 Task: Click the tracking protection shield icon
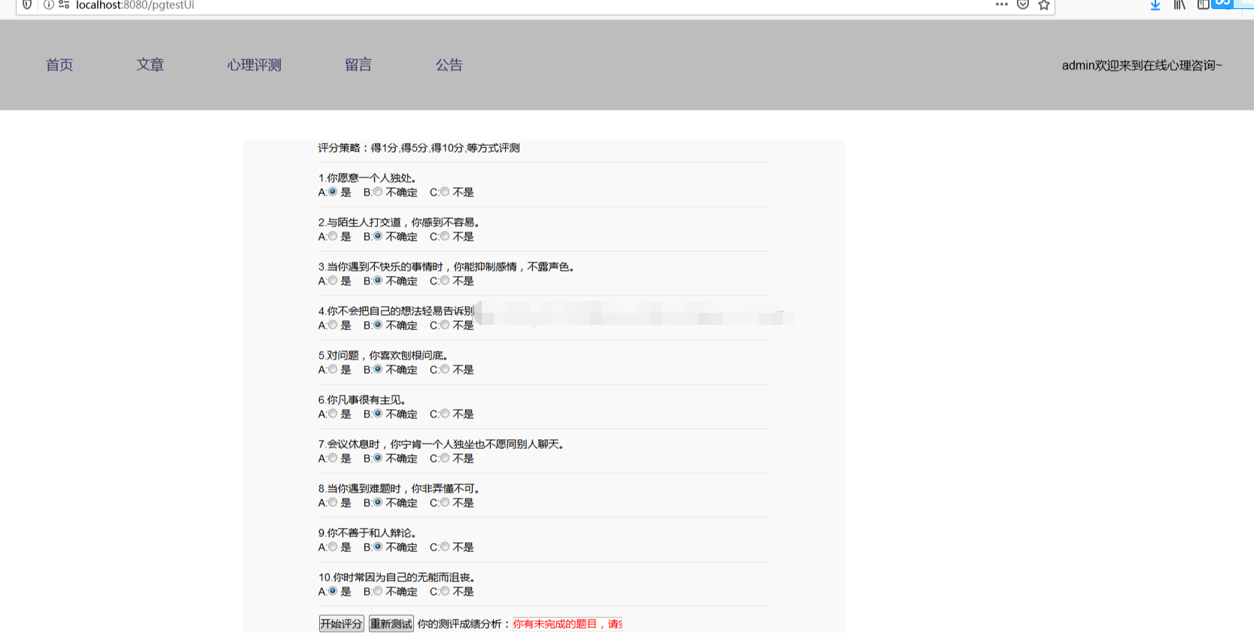27,5
